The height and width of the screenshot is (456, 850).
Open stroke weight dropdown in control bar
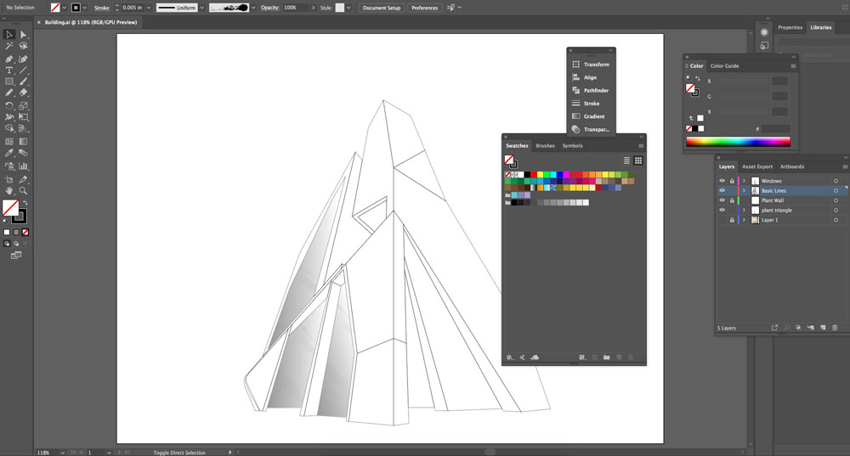(x=149, y=8)
